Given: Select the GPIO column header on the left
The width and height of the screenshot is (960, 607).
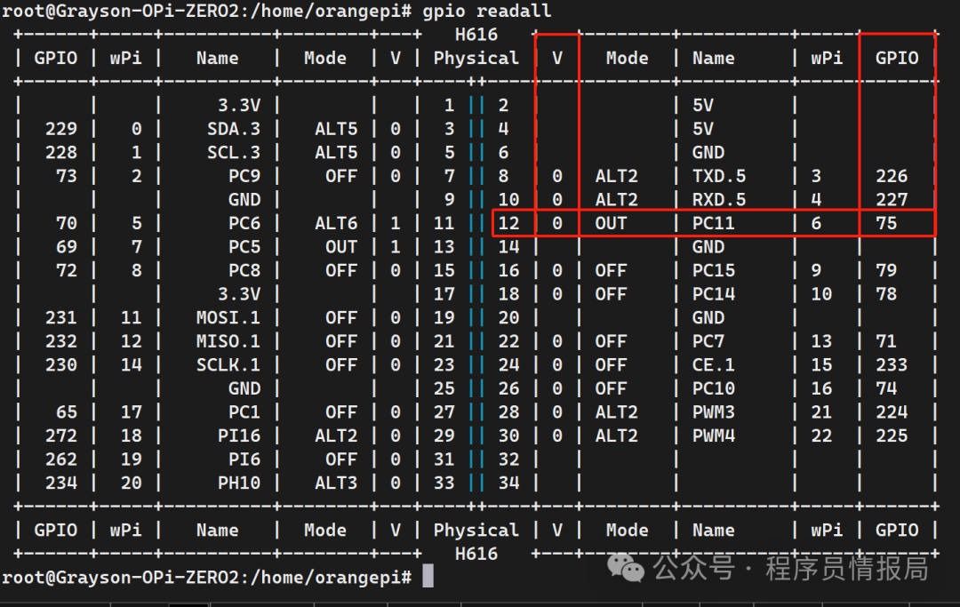Looking at the screenshot, I should pos(55,57).
